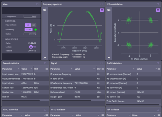Open General statistics table column menu

(47, 69)
